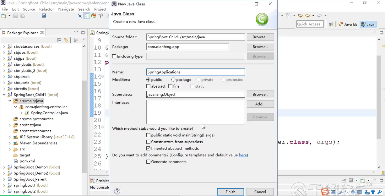Open the File menu
Screen dimensions: 385x196
tap(5, 9)
